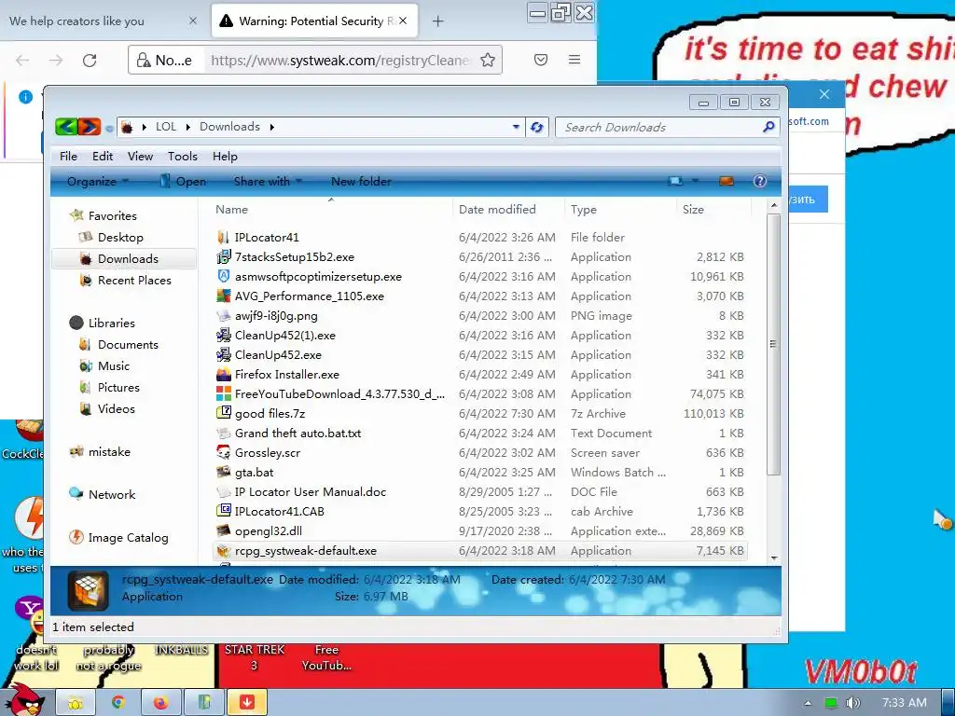Select Firefox Installer.exe file icon
Image resolution: width=955 pixels, height=716 pixels.
click(x=224, y=374)
